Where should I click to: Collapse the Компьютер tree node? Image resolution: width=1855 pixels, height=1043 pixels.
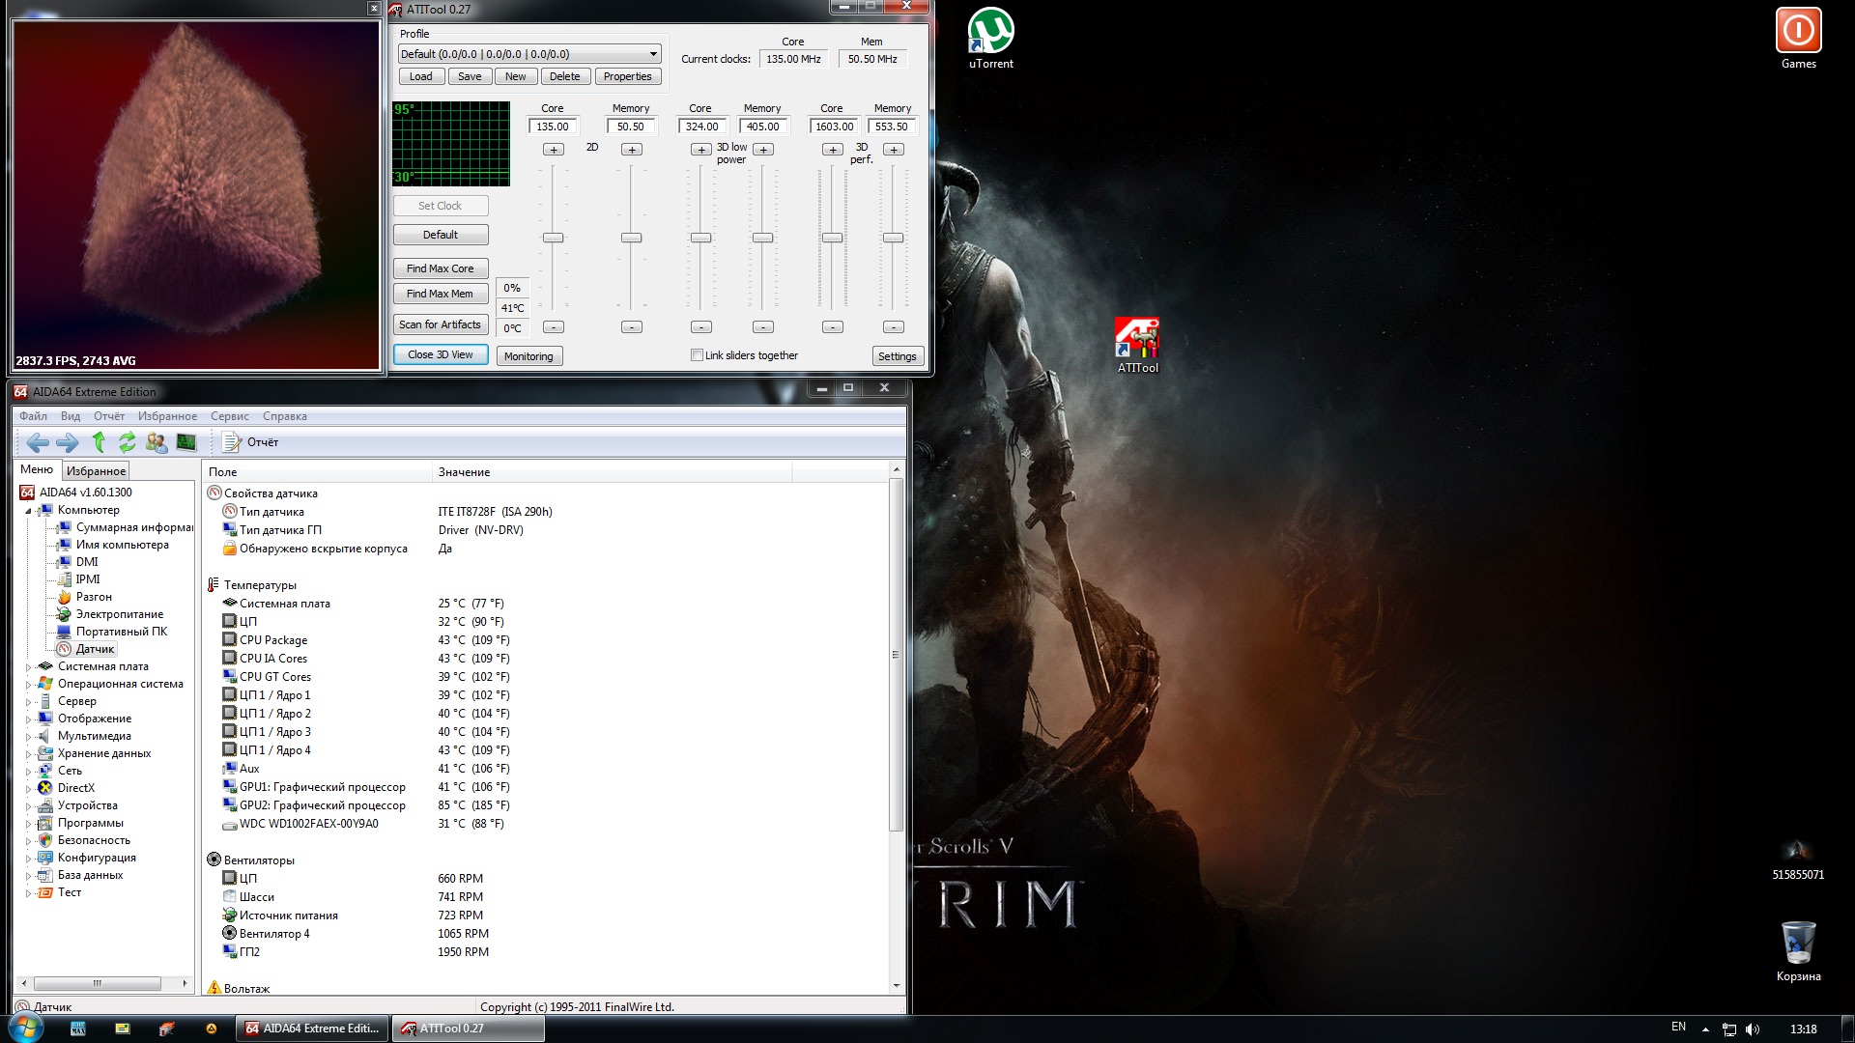[x=28, y=510]
